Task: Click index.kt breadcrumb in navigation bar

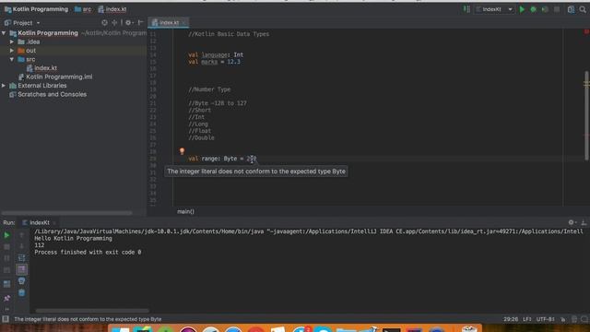Action: [x=112, y=9]
